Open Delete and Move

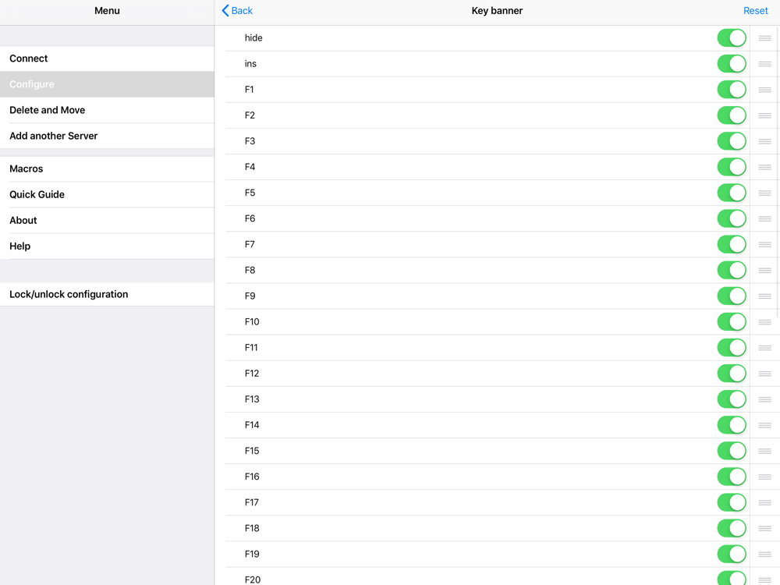tap(107, 111)
